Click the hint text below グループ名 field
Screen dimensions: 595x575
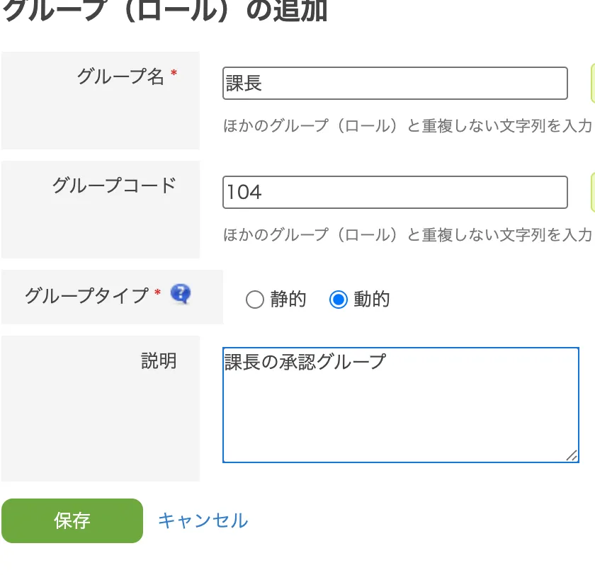point(407,126)
